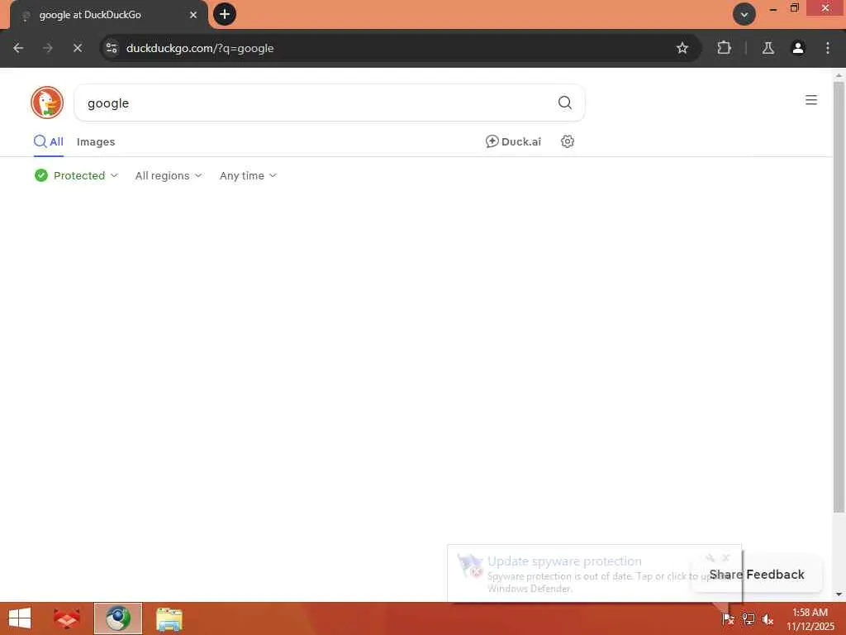Image resolution: width=846 pixels, height=635 pixels.
Task: Minimize the browser window
Action: click(x=773, y=9)
